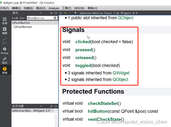The image size is (171, 127).
Task: Close the index sidebar panel
Action: coord(56,13)
